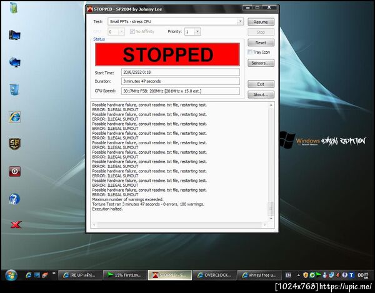
Task: Click 'Maximum number of warnings exceeded.' line
Action: (127, 199)
